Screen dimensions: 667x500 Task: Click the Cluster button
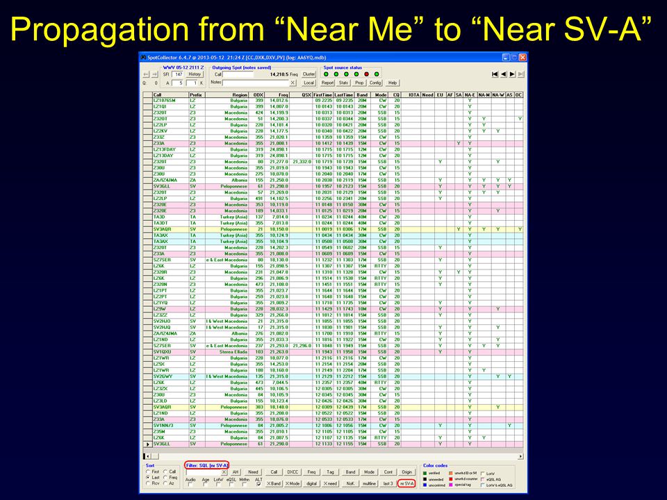coord(308,74)
